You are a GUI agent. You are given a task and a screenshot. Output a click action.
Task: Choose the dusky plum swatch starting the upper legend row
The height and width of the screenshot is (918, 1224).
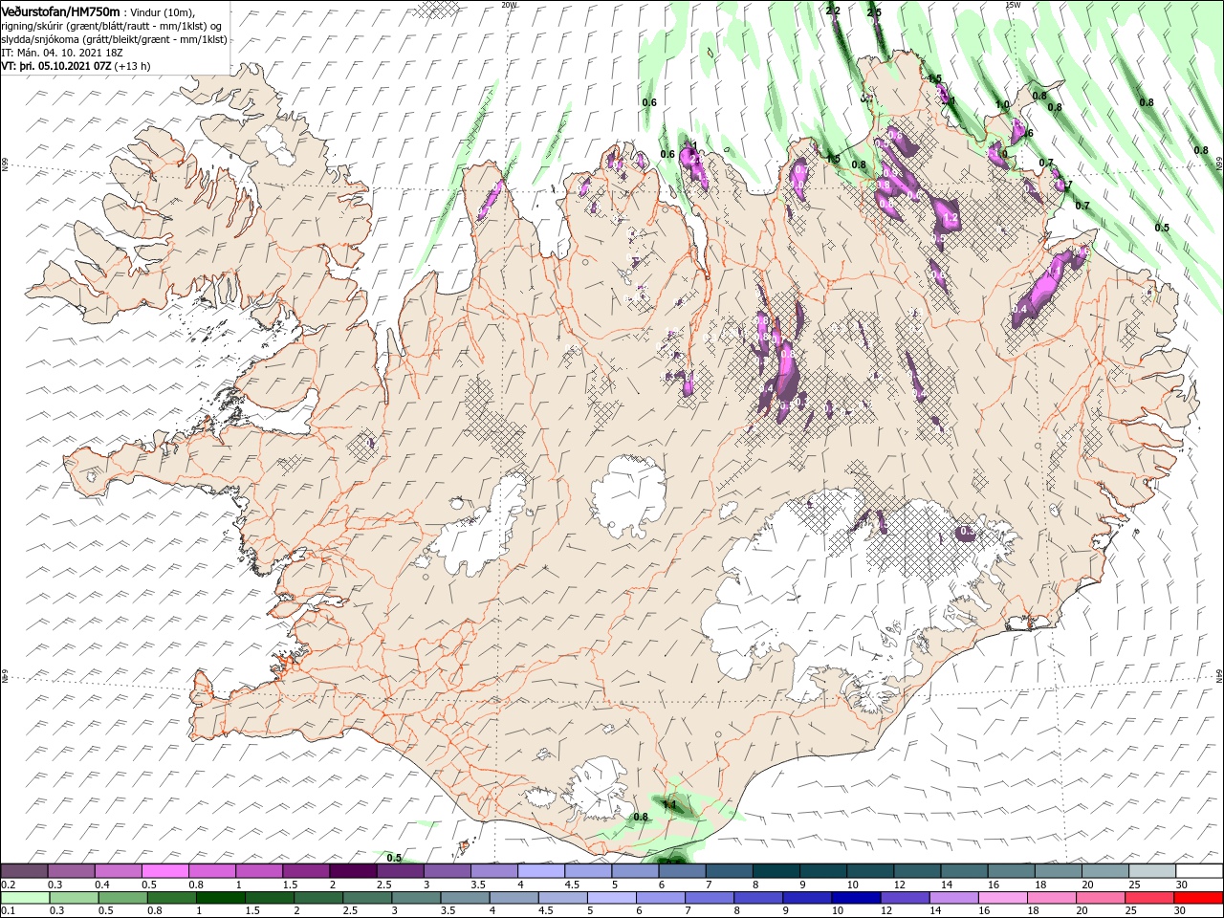24,871
